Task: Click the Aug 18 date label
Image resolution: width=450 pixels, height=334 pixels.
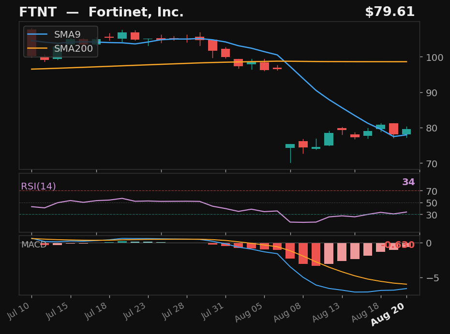Action: point(365,312)
